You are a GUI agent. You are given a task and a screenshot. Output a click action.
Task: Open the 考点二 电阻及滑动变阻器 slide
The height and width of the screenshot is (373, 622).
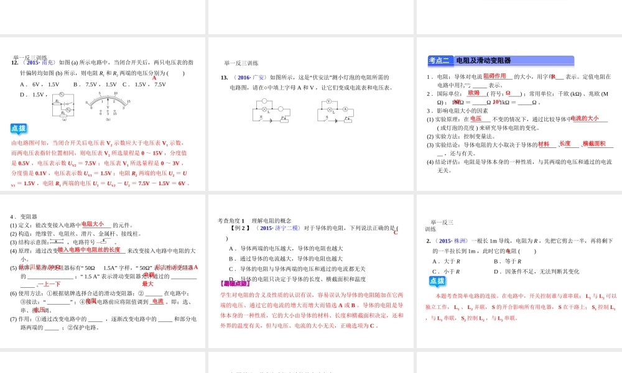click(519, 114)
